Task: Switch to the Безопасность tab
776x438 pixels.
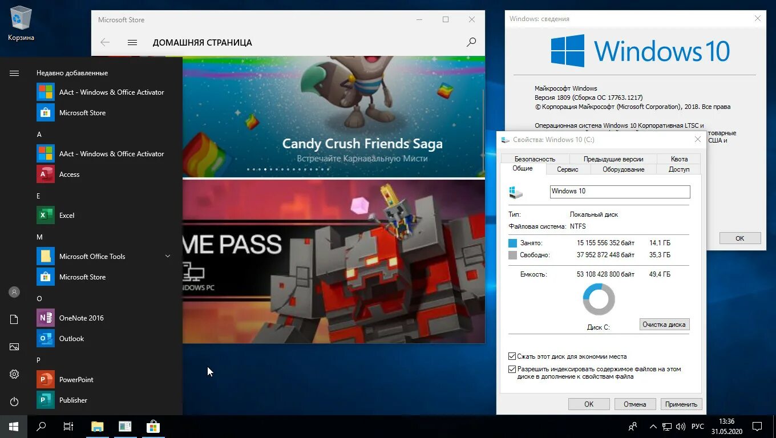Action: point(535,159)
